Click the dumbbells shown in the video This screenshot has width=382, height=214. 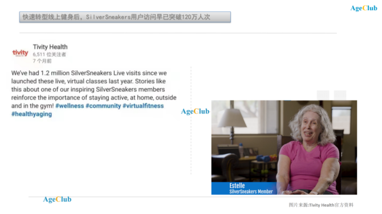click(263, 158)
